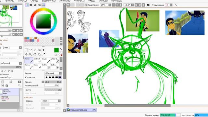Enable straight line drawing mode
The height and width of the screenshot is (117, 208).
176,5
